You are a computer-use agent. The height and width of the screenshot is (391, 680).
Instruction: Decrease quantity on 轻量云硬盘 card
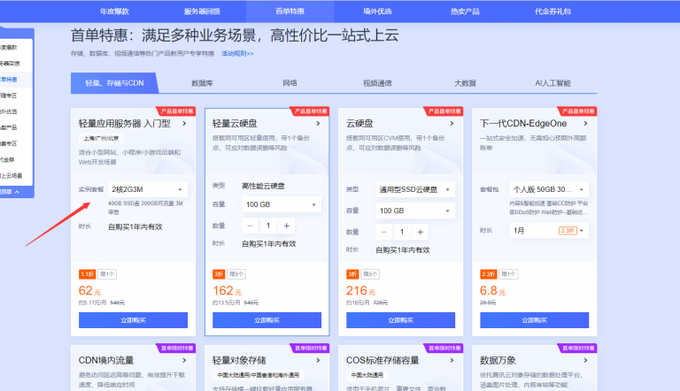tap(250, 226)
